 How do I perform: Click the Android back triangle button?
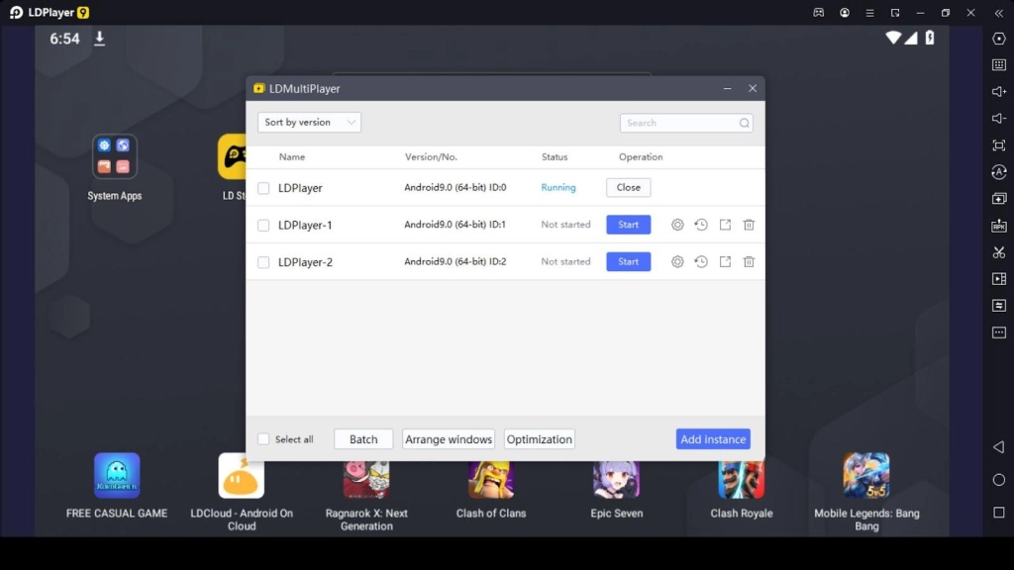998,447
